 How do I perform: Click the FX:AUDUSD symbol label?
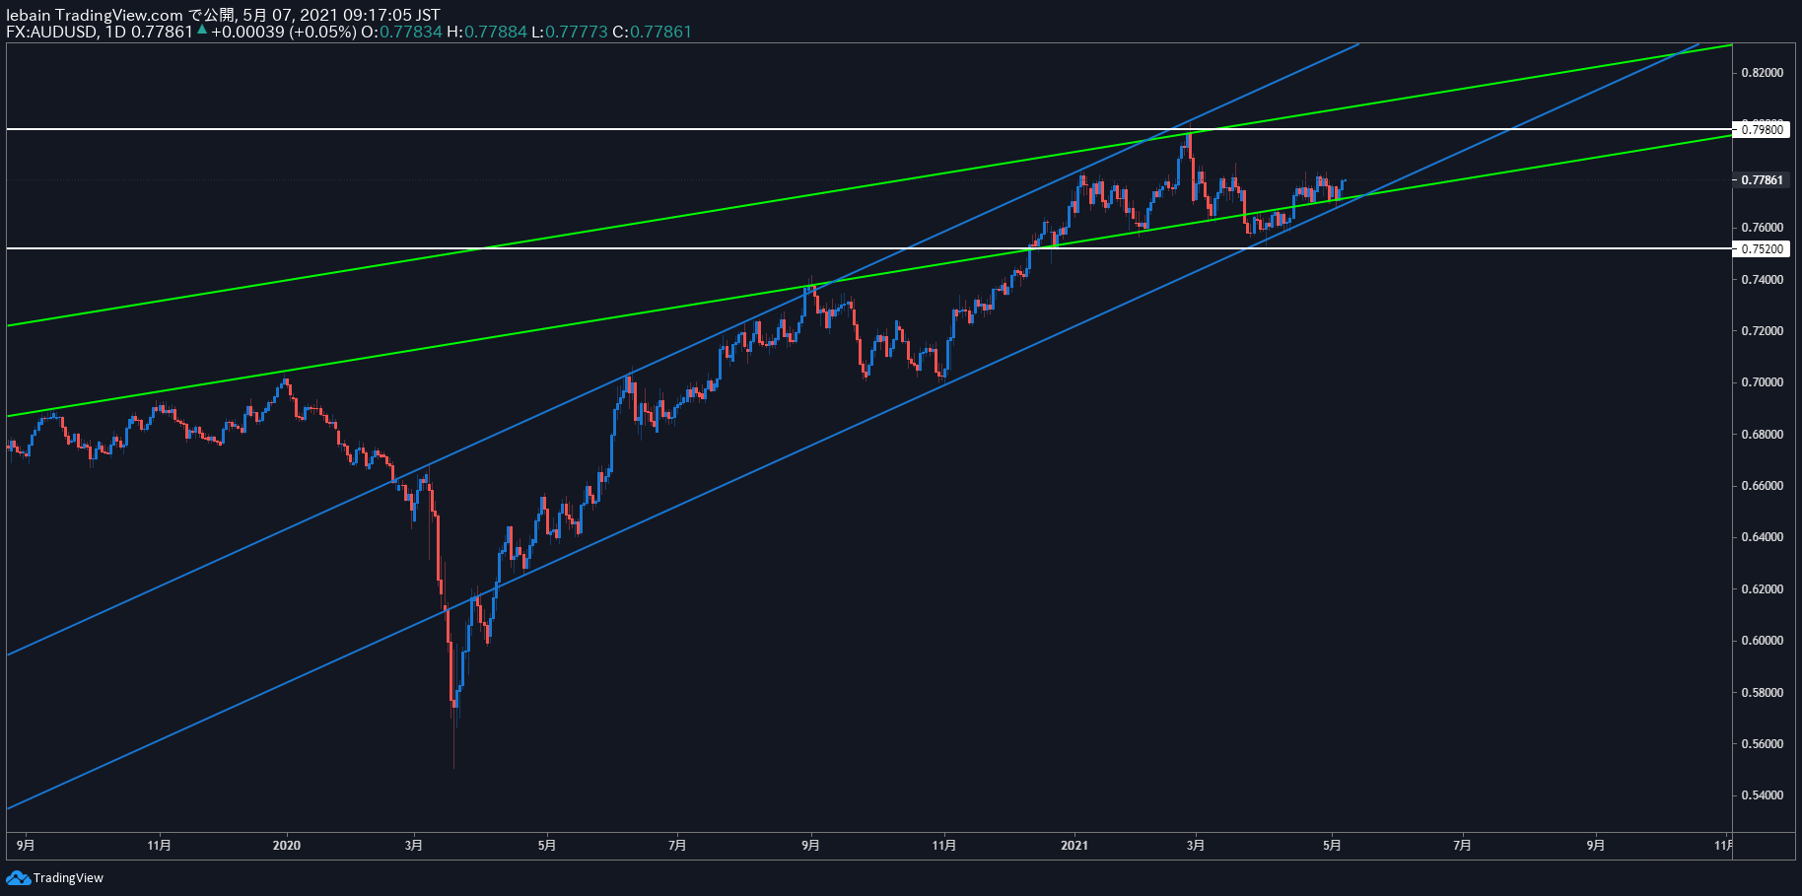tap(51, 32)
